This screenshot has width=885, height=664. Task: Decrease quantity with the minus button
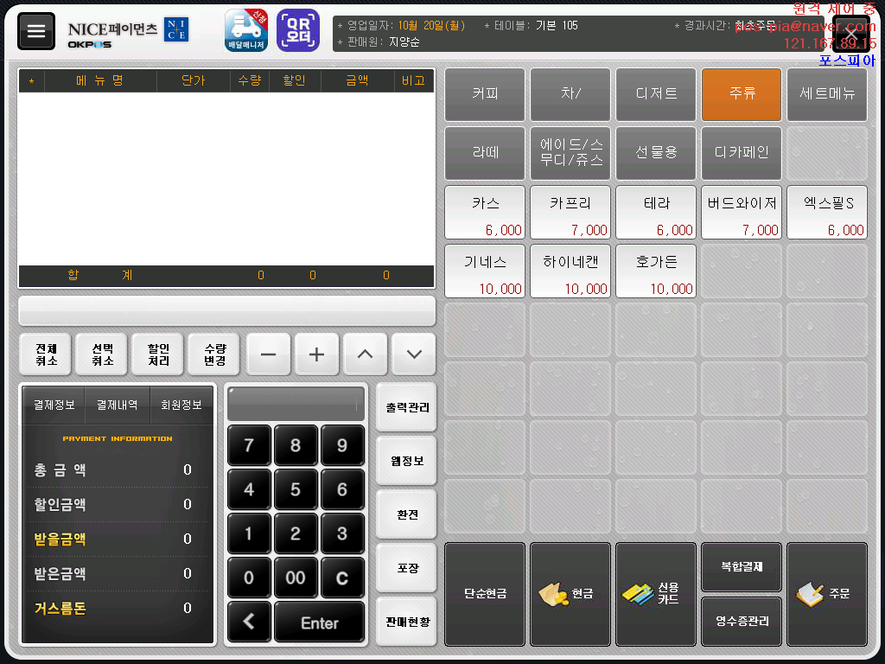(x=269, y=354)
